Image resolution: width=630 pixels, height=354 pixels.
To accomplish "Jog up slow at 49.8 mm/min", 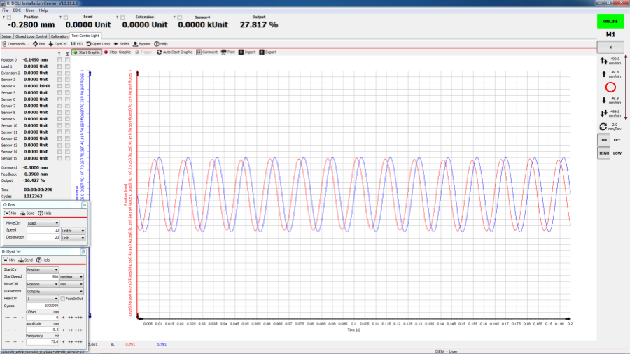I will pos(604,74).
